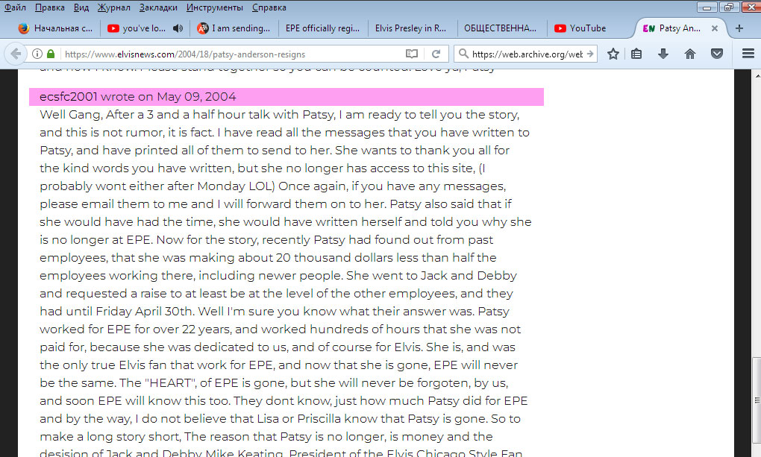761x457 pixels.
Task: Open the hamburger menu
Action: click(x=748, y=54)
